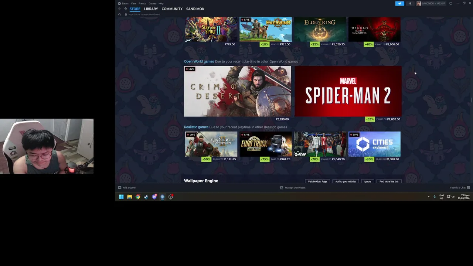
Task: Open Google Chrome from the taskbar
Action: click(138, 197)
